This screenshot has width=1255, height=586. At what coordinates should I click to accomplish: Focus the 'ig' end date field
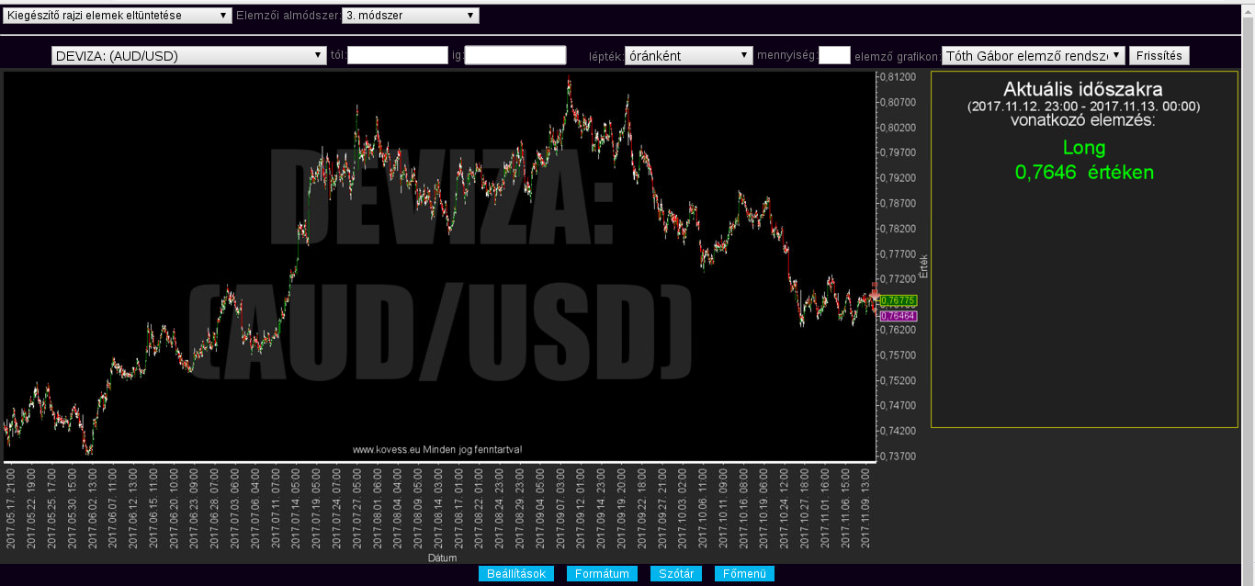pyautogui.click(x=515, y=56)
